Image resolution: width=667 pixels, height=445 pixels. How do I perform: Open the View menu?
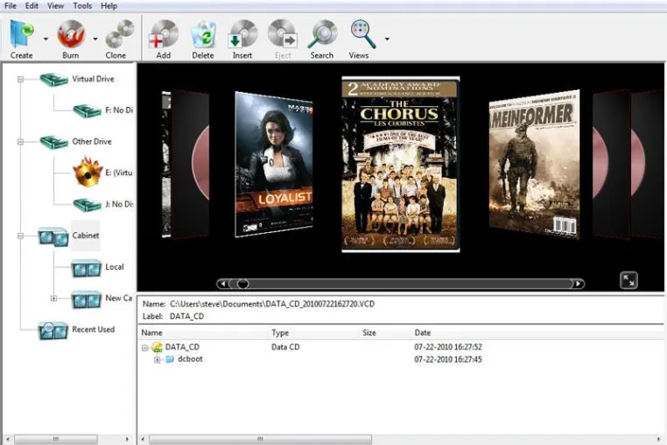tap(55, 6)
